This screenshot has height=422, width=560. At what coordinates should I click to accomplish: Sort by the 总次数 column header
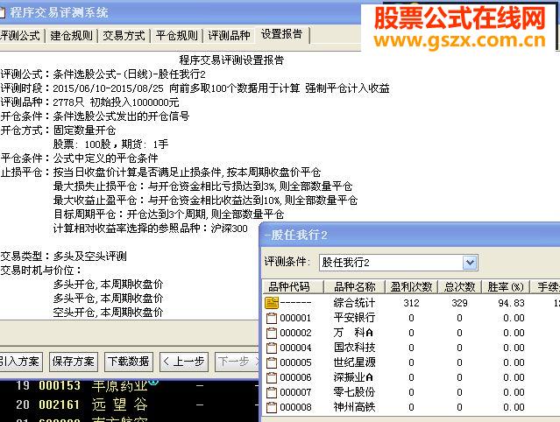click(x=459, y=287)
